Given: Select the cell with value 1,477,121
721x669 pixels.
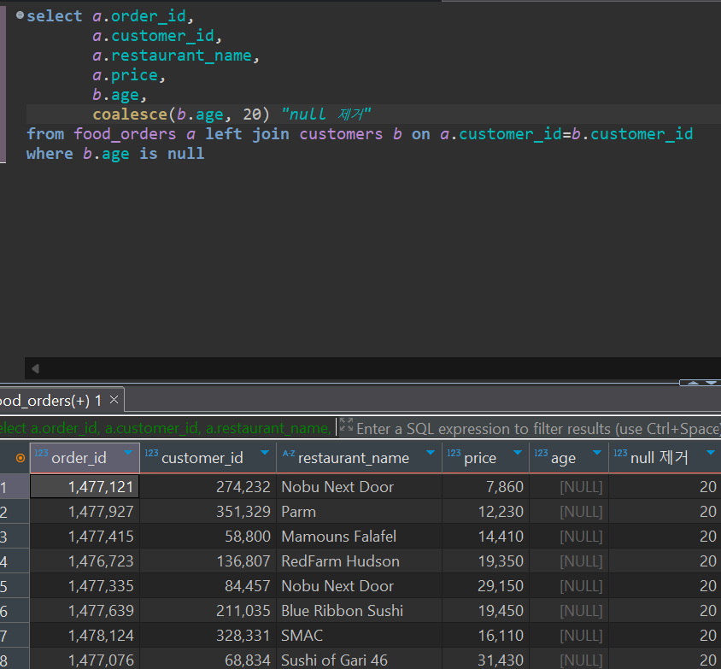Looking at the screenshot, I should click(x=84, y=486).
